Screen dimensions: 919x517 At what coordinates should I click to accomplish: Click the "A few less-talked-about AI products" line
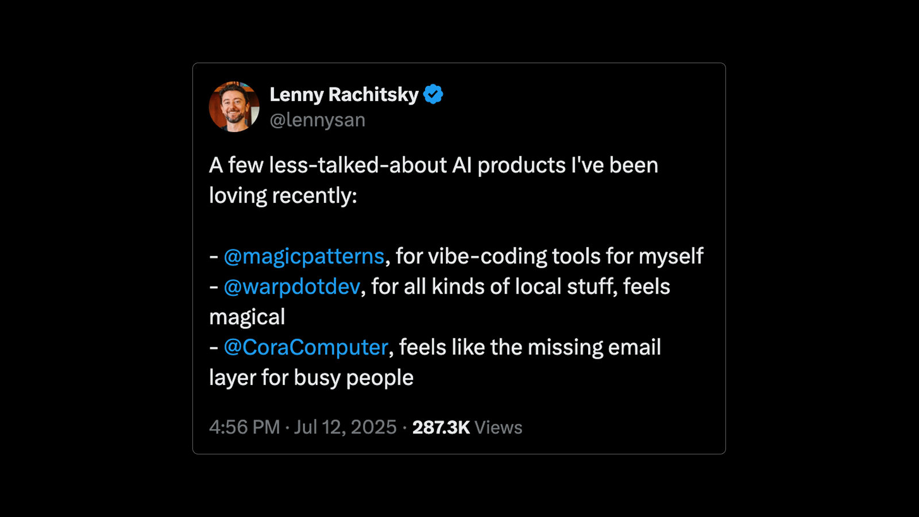point(433,165)
